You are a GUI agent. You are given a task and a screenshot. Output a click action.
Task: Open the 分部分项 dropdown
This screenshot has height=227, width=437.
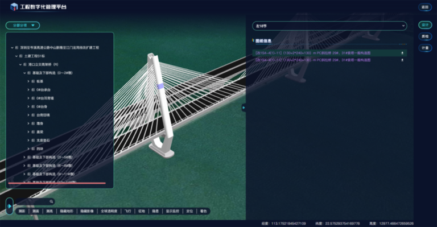pyautogui.click(x=23, y=26)
